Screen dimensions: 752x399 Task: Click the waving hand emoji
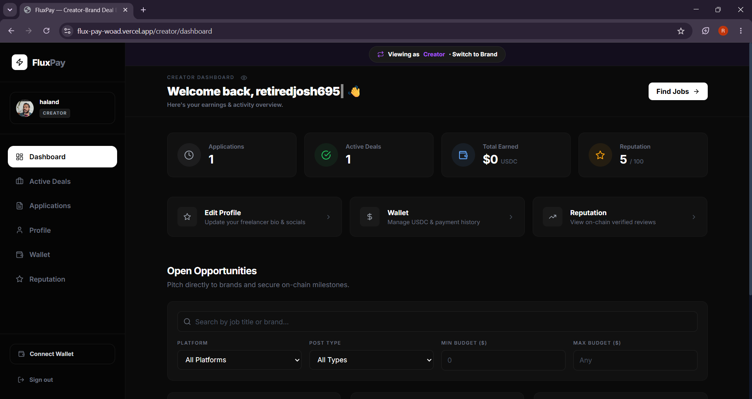coord(355,92)
